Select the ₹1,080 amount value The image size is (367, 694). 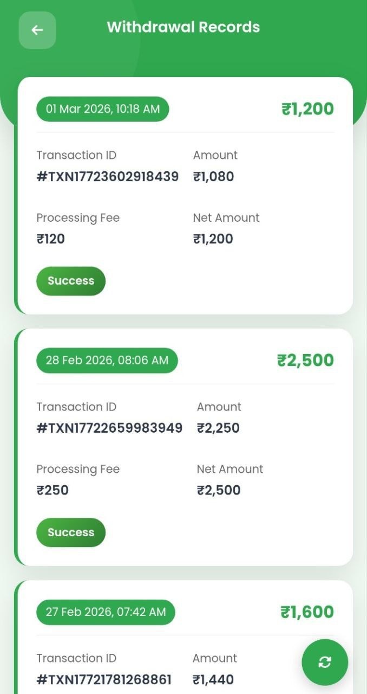214,176
